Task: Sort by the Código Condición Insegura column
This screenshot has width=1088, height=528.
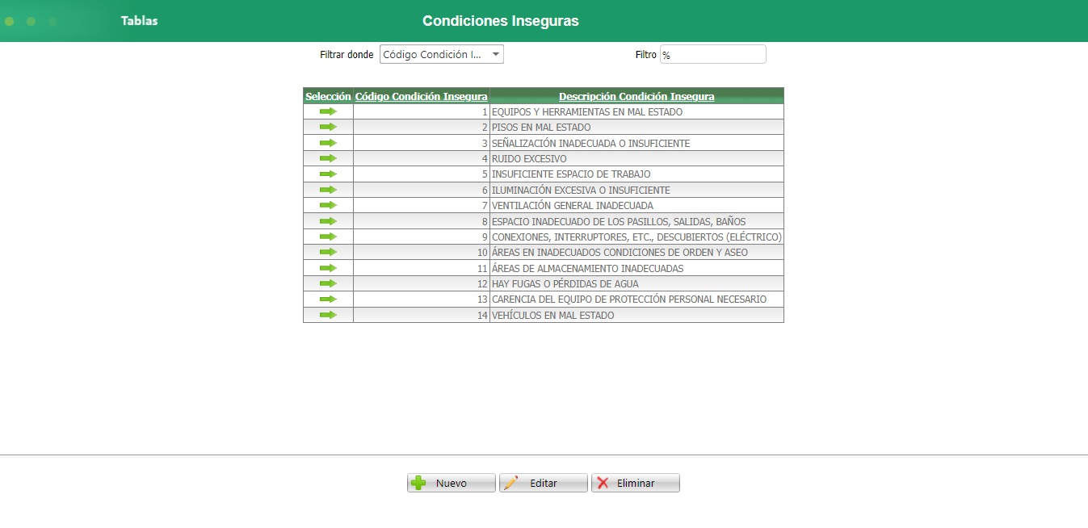Action: [420, 95]
